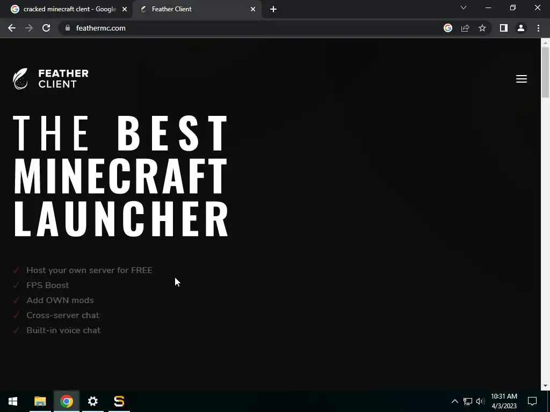Open the Chrome profile menu
Image resolution: width=550 pixels, height=412 pixels.
click(521, 28)
